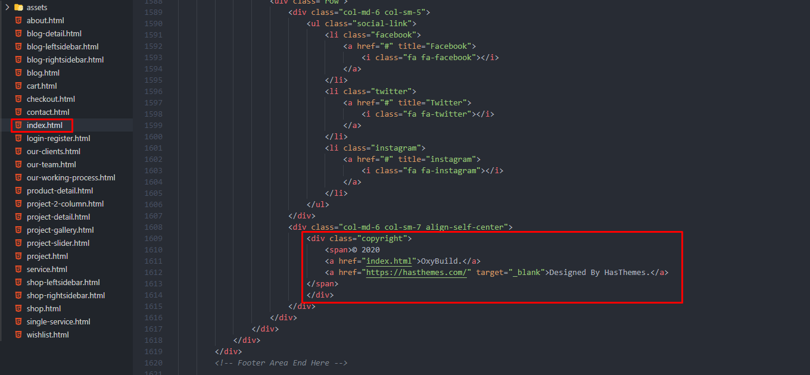Click the HTML5 icon next to cart.html
The width and height of the screenshot is (810, 375).
[x=18, y=86]
